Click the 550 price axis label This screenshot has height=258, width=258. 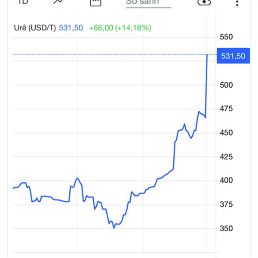[x=226, y=37]
